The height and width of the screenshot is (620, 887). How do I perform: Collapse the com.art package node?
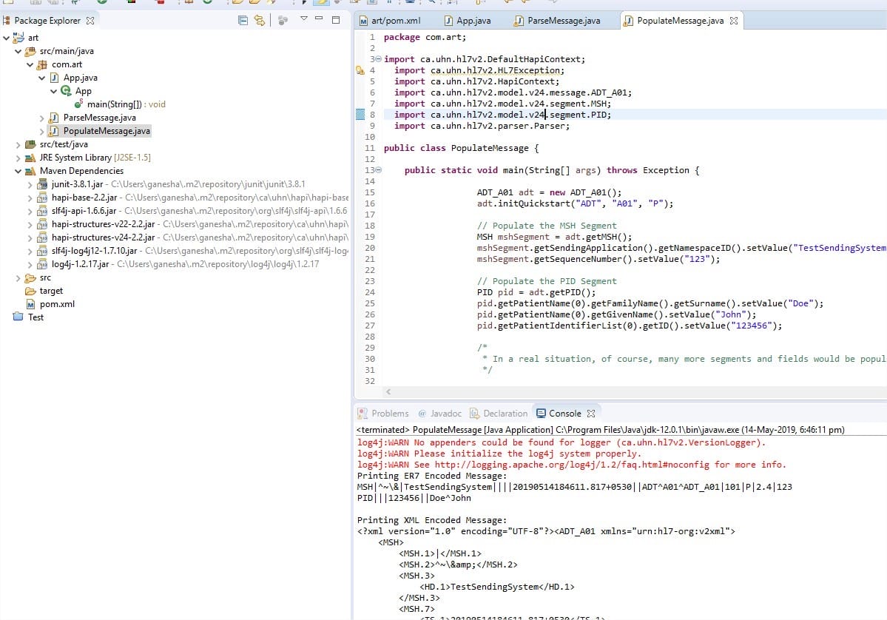[30, 64]
